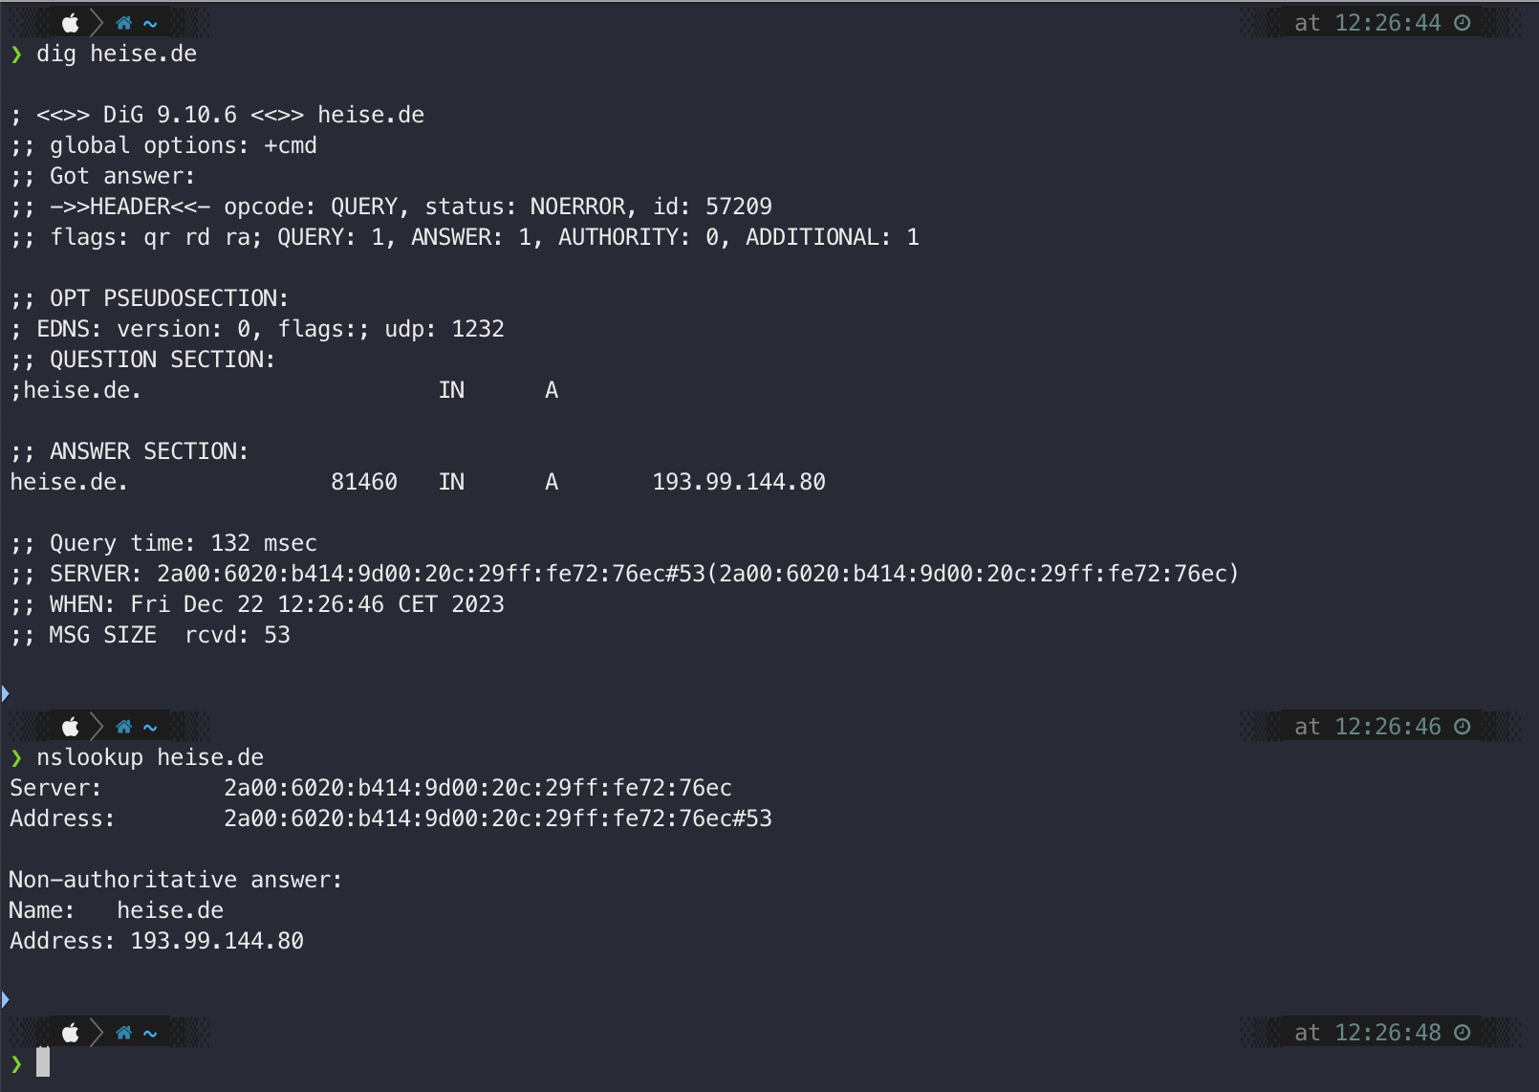Click the green prompt arrow before dig
Screen dimensions: 1539x1092
coord(16,55)
